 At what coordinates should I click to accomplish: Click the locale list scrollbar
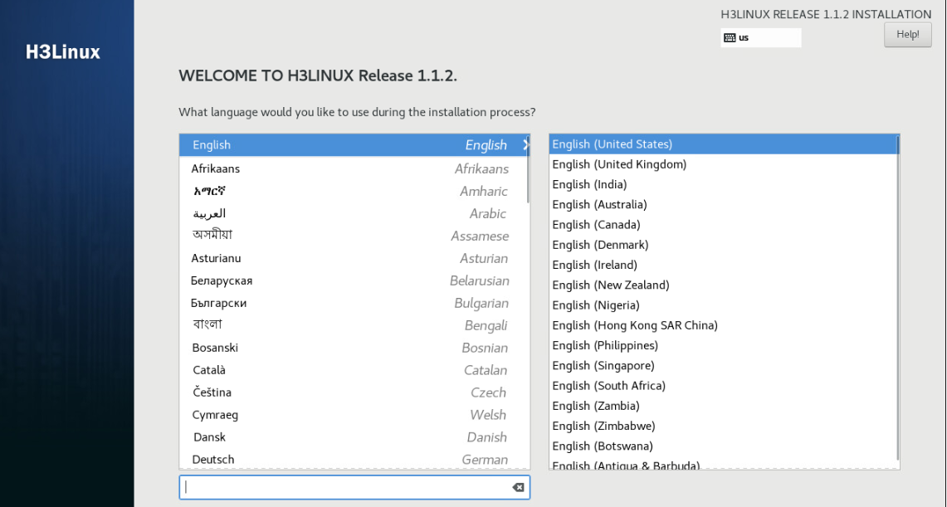point(897,299)
